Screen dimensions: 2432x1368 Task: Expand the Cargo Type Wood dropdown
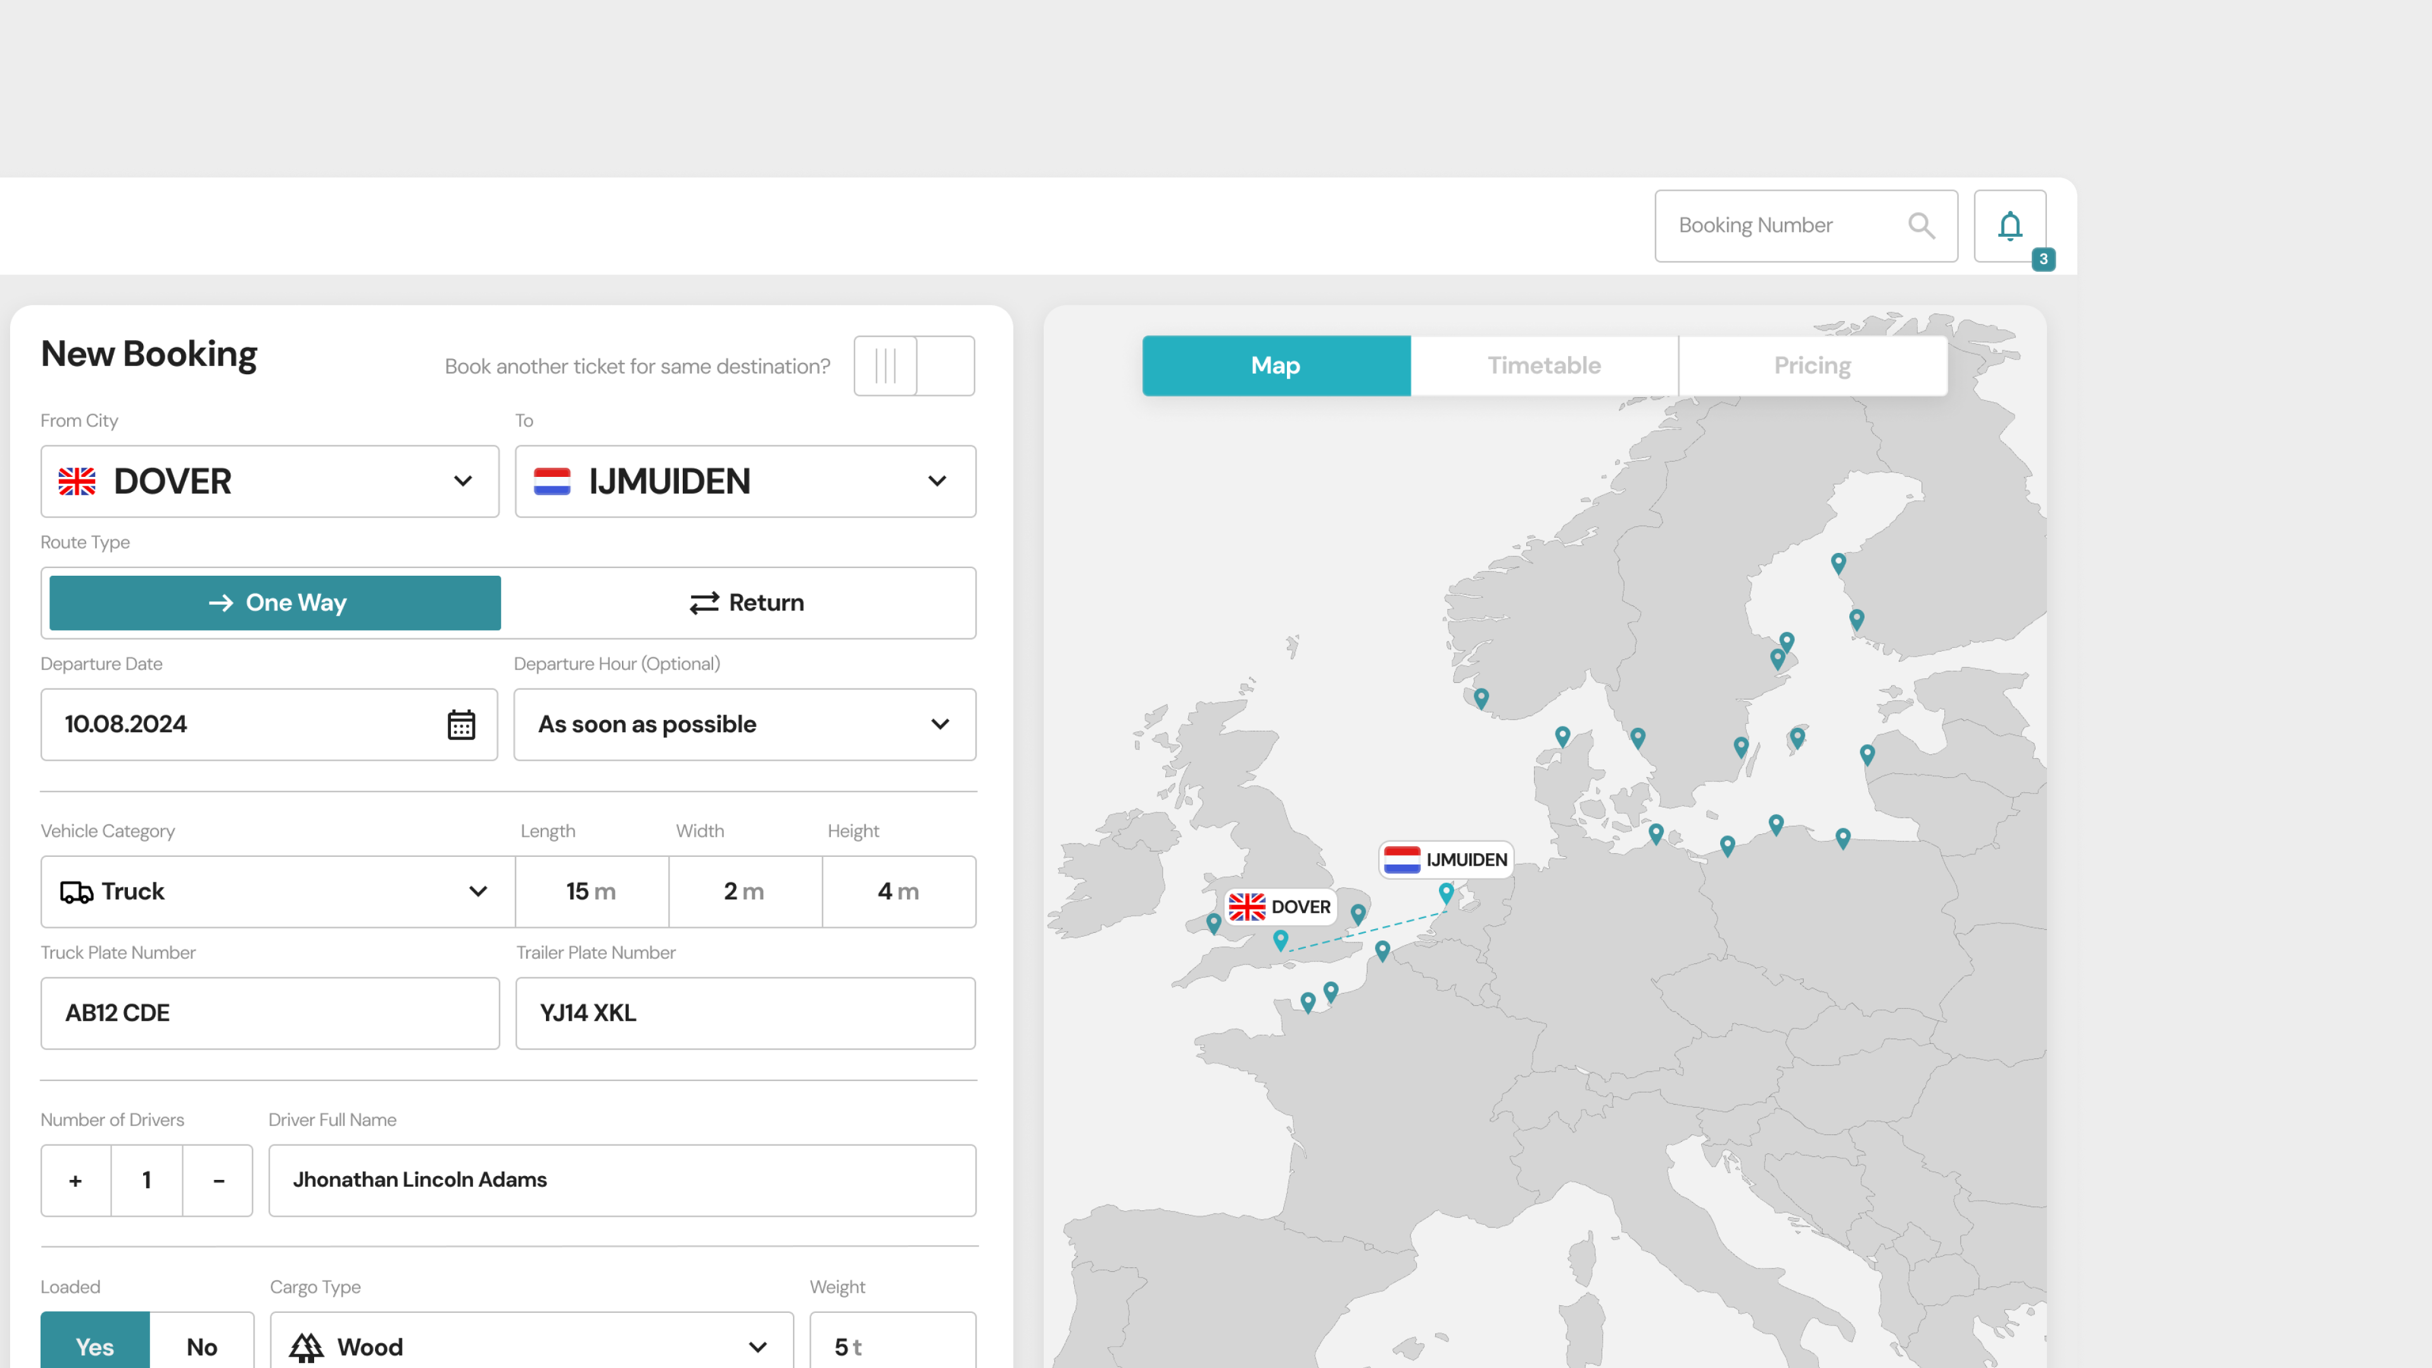757,1346
